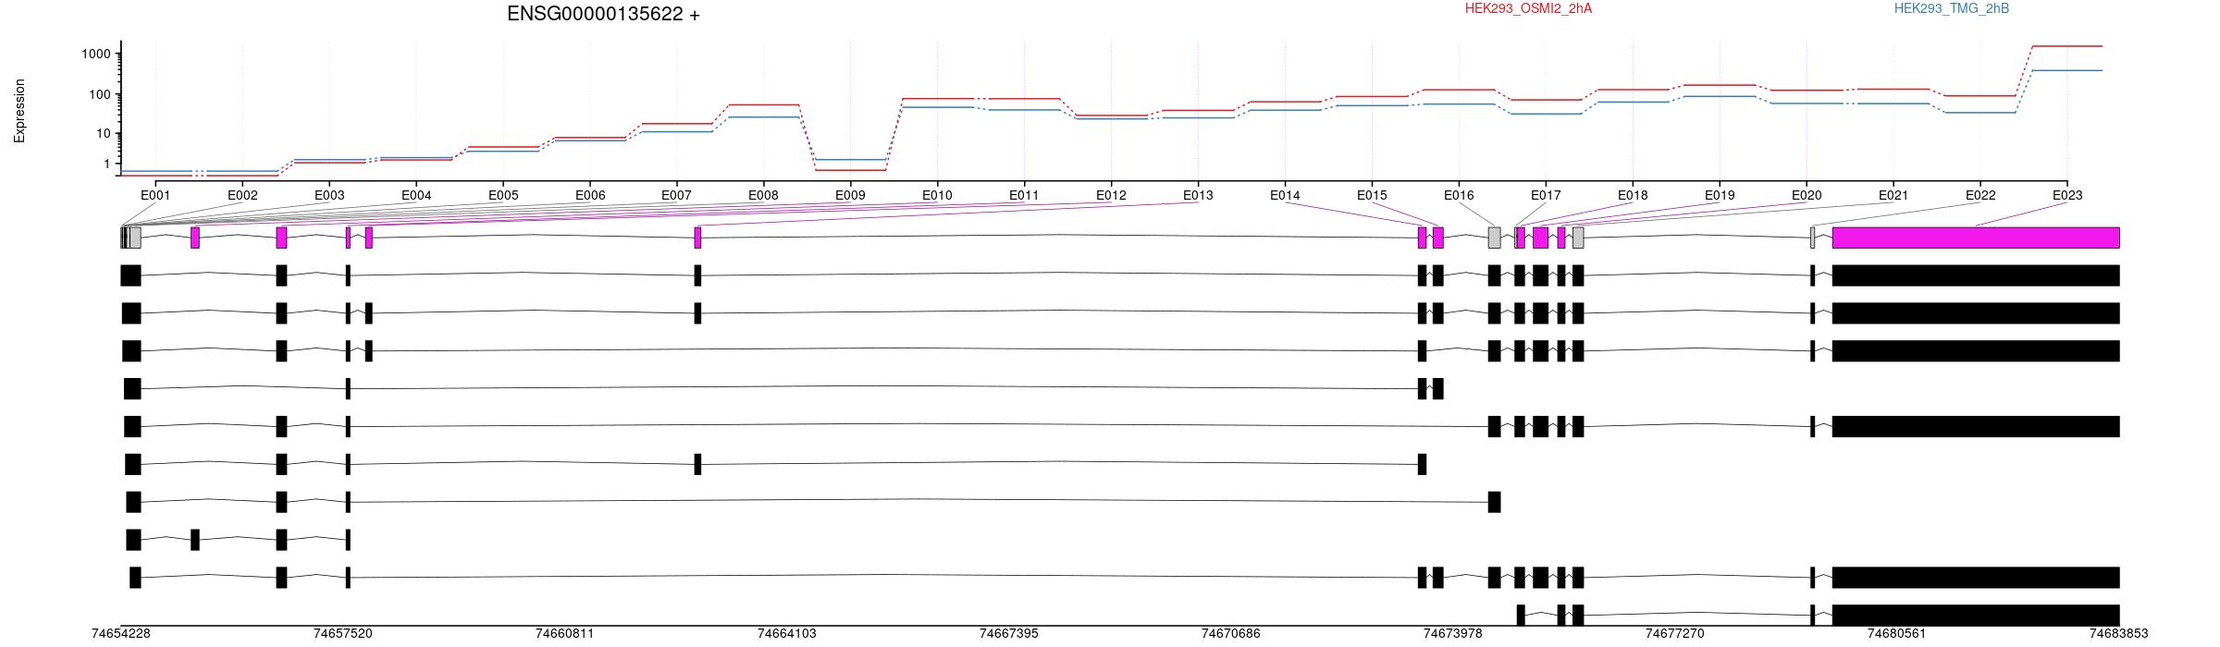Viewport: 2220px width, 647px height.
Task: Click genomic coordinate 74667395
Action: point(1008,633)
